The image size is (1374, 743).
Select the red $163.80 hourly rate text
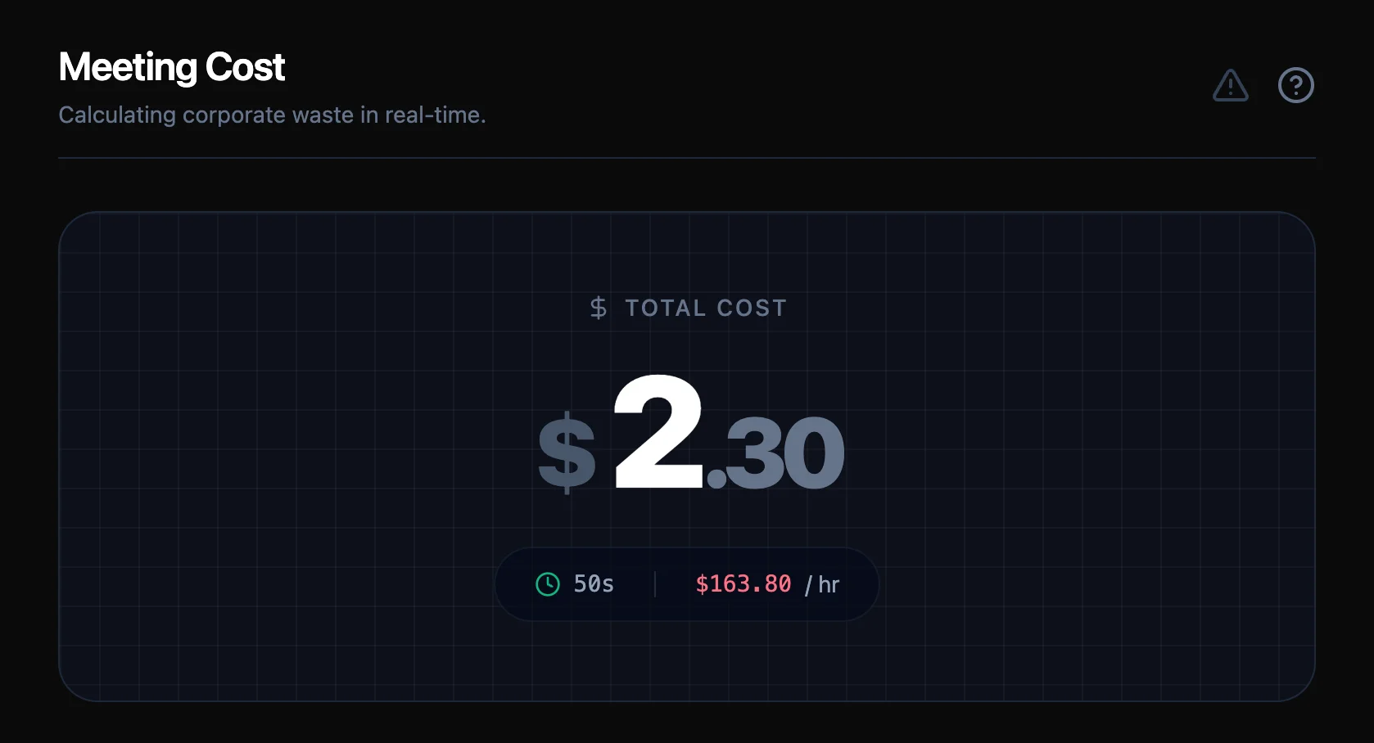743,583
